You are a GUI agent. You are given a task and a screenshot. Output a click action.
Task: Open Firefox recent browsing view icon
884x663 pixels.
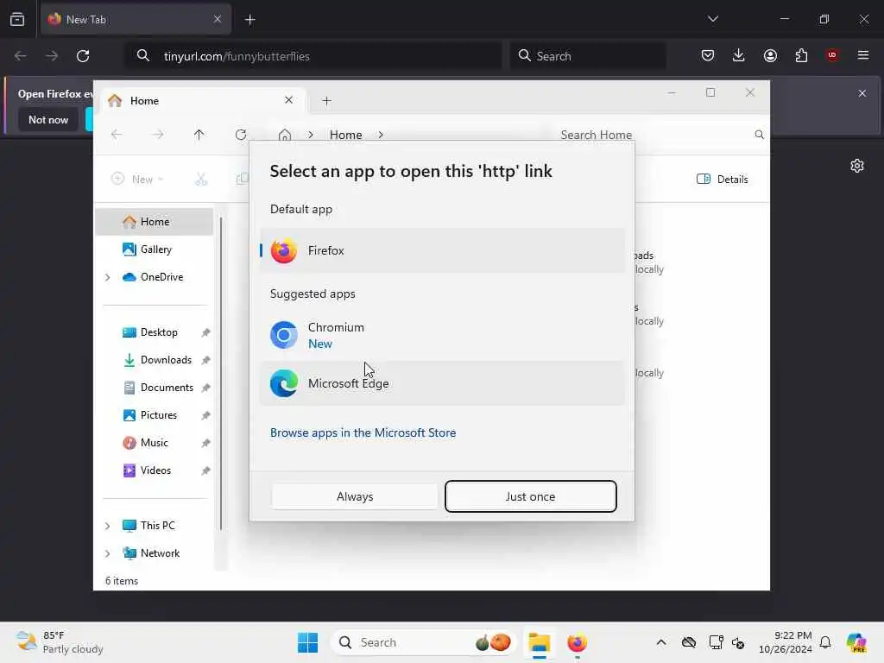point(17,19)
